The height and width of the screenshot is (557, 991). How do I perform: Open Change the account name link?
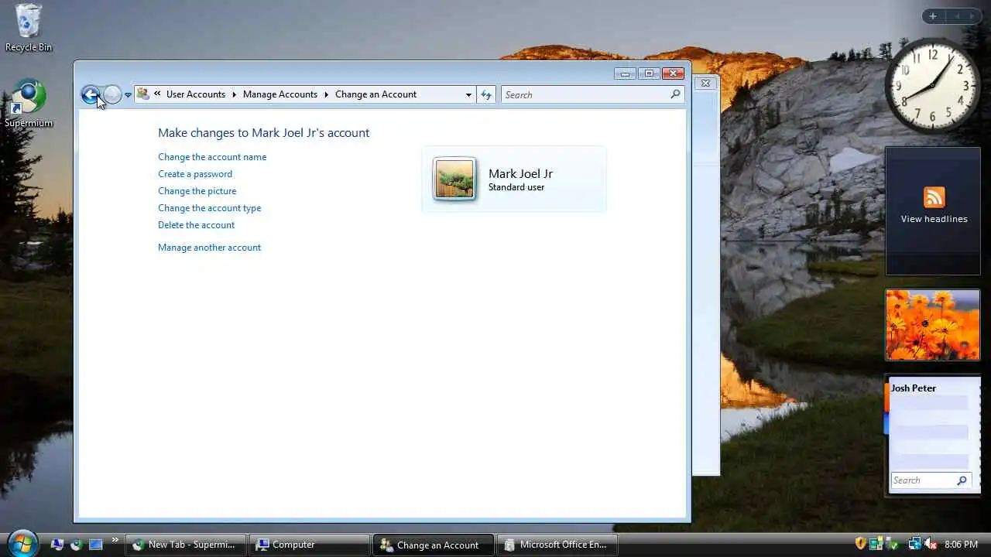point(212,157)
